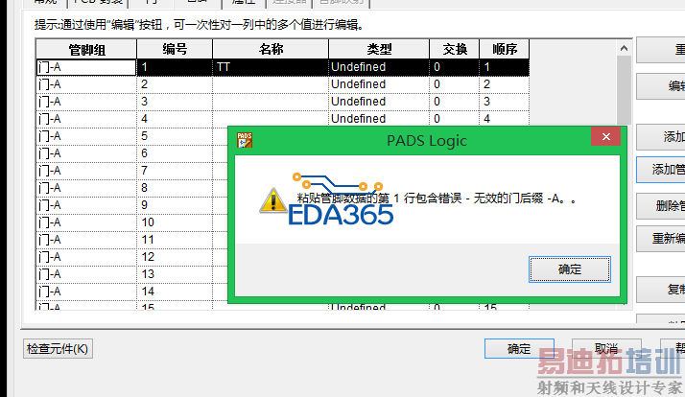Screen dimensions: 685x397
Task: Select the 编号 cell with value 14
Action: click(175, 292)
